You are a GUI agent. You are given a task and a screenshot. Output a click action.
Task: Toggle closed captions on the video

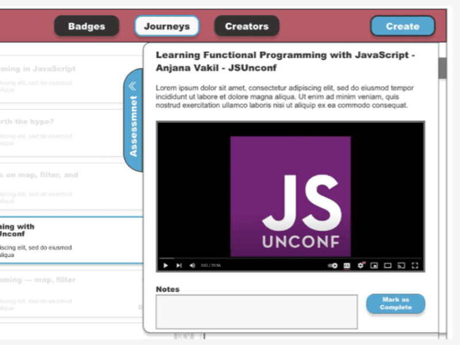pyautogui.click(x=347, y=266)
